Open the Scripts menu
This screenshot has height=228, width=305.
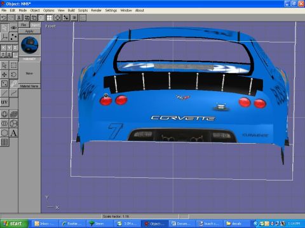tap(83, 10)
